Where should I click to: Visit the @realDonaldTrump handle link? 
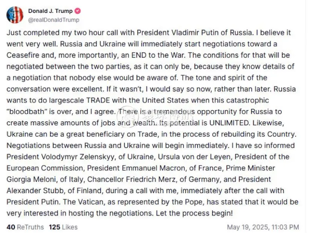[54, 20]
